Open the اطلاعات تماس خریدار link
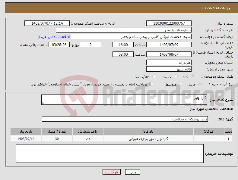This screenshot has width=238, height=180. click(x=54, y=37)
